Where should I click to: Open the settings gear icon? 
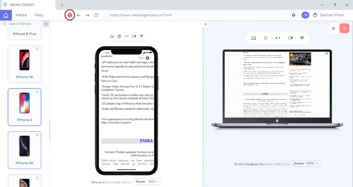[x=293, y=15]
